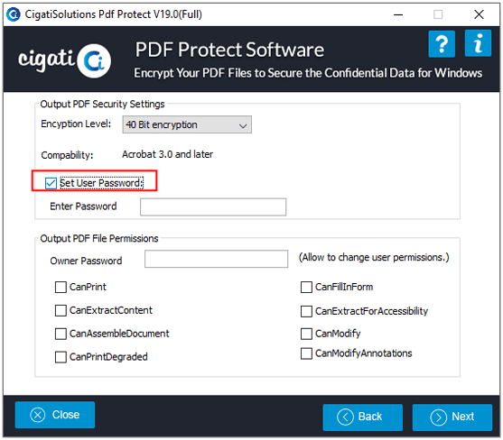Tick the CanModify checkbox

tap(306, 334)
